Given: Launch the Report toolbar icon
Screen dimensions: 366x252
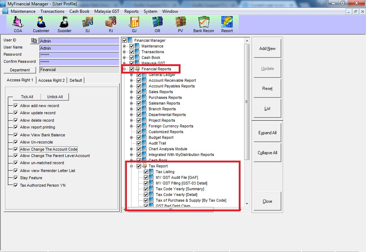Looking at the screenshot, I should pos(227,24).
